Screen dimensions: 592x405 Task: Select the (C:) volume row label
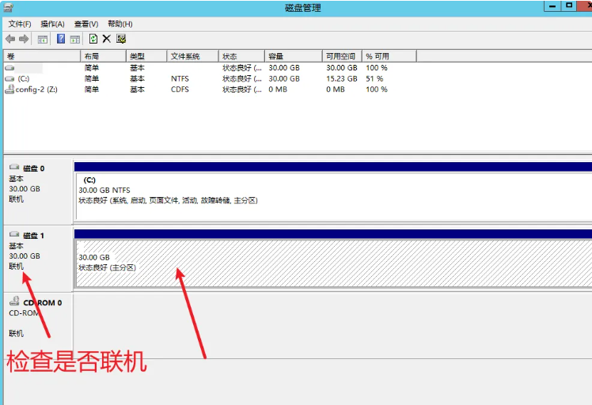(x=24, y=79)
